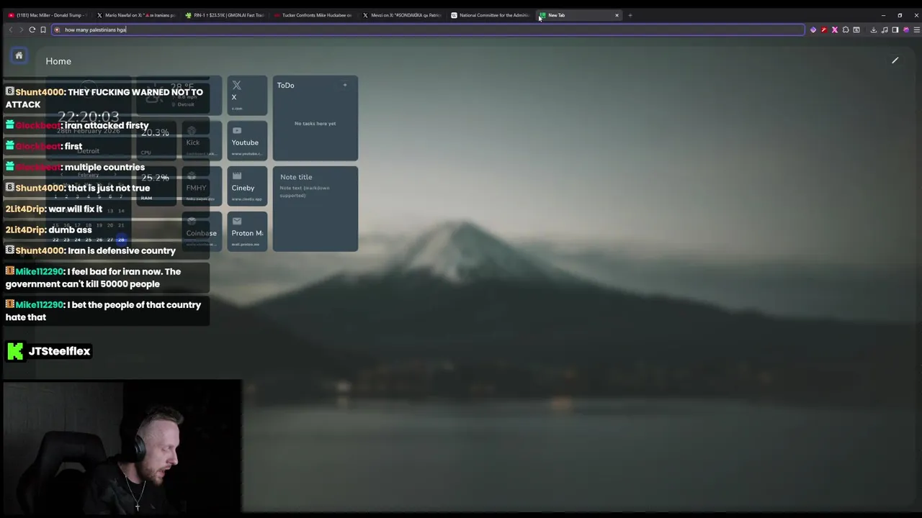The height and width of the screenshot is (518, 922).
Task: Switch to the National Committee tab
Action: (491, 15)
